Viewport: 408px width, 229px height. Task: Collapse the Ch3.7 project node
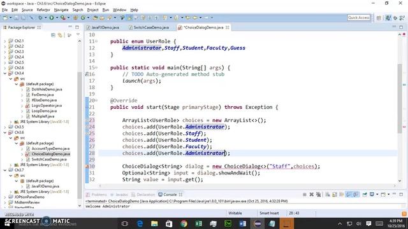pos(5,170)
